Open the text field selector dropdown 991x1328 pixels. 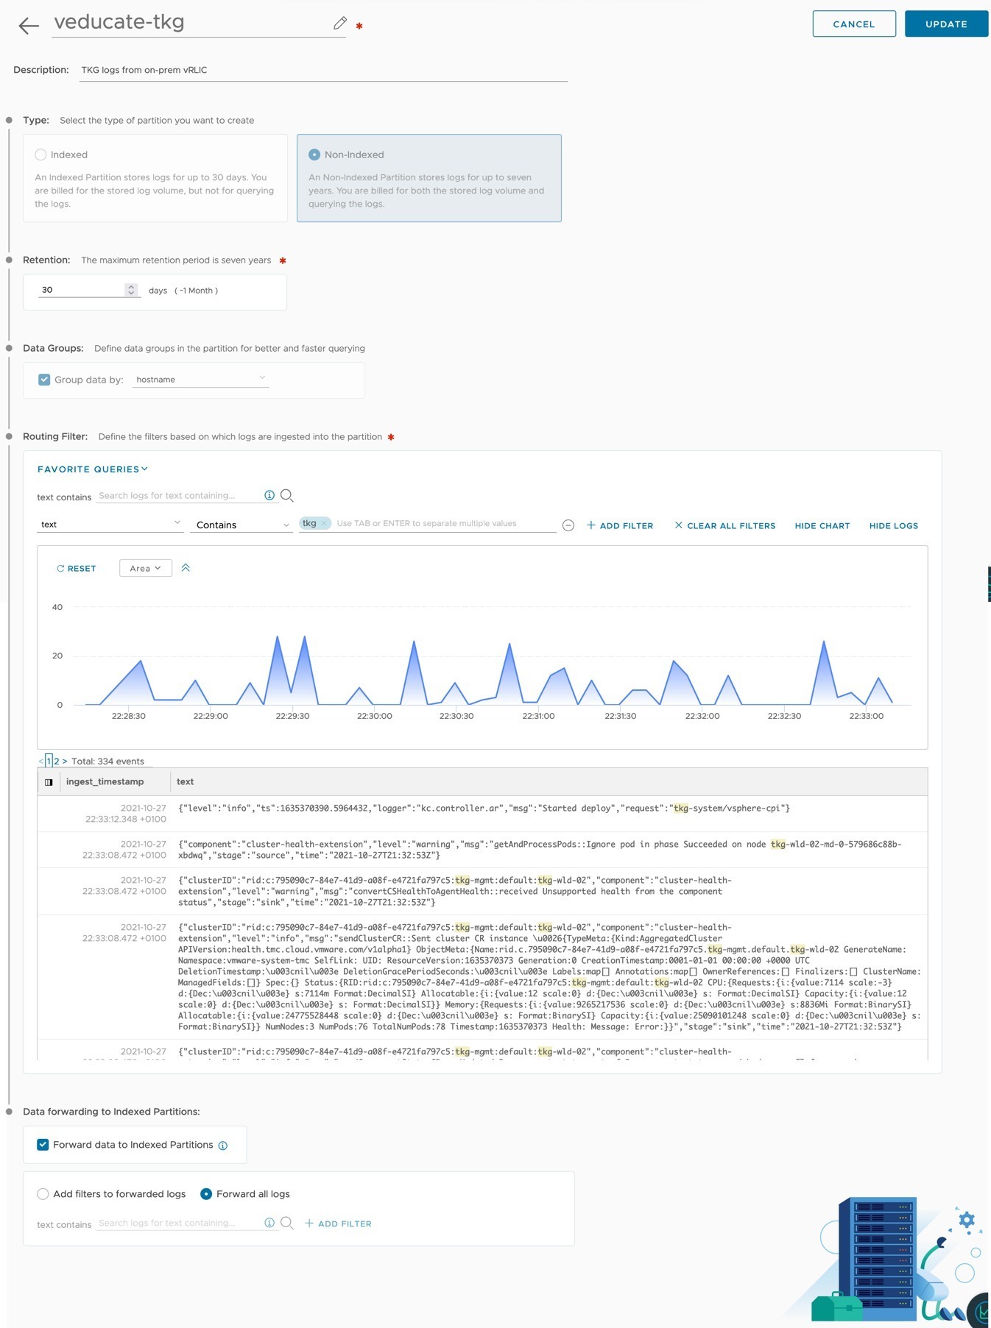[x=110, y=525]
